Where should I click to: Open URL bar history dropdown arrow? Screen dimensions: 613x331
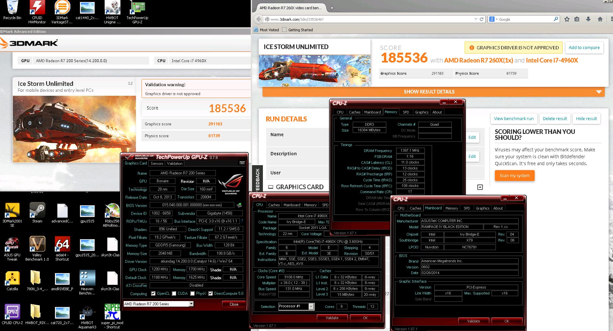(475, 19)
